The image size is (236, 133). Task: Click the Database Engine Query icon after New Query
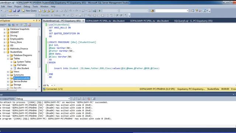[40, 11]
